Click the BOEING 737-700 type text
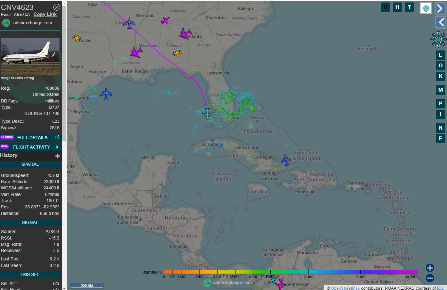Screen dimensions: 447x290 (42, 113)
